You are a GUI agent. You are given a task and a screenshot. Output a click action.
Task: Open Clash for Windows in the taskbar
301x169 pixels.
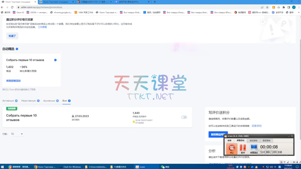coord(71,167)
